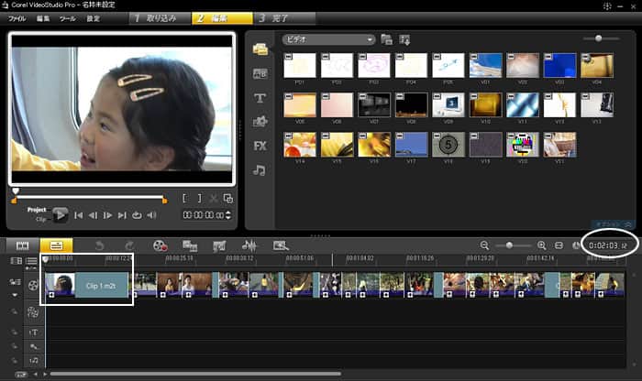The width and height of the screenshot is (642, 381).
Task: Open the 編集 menu
Action: pos(43,18)
